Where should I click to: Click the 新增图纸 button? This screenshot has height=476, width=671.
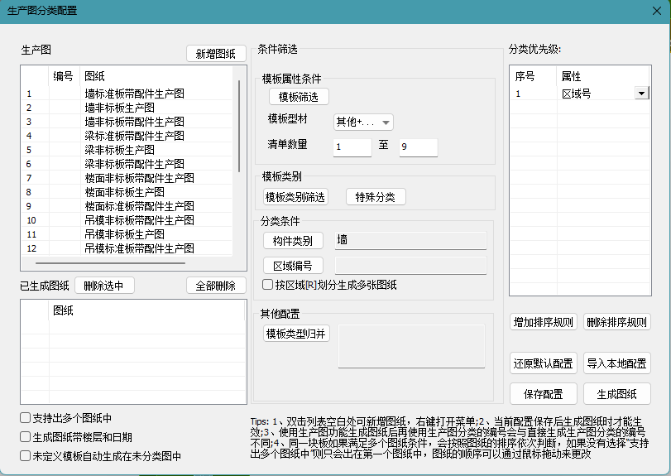coord(216,54)
